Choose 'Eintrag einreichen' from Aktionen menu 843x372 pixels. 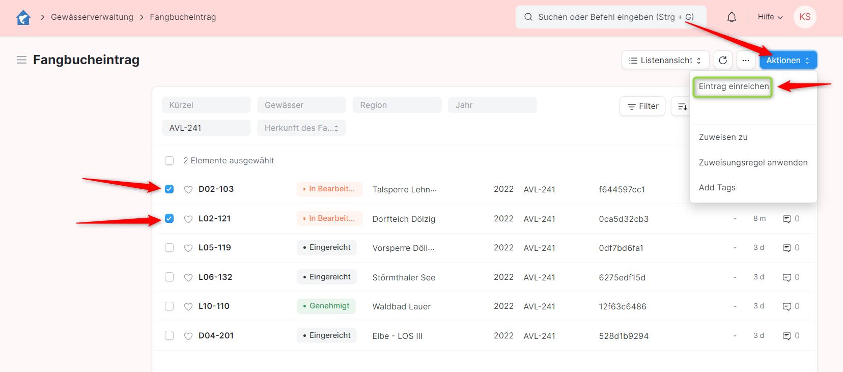[x=733, y=87]
